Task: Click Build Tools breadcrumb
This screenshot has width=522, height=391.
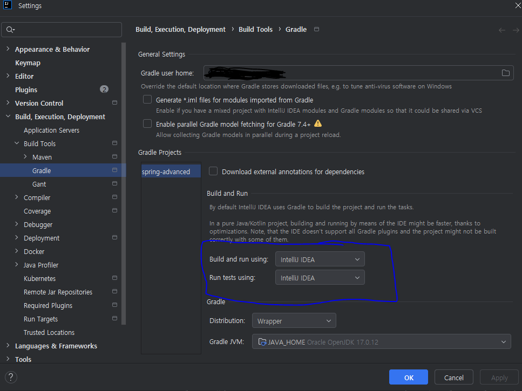Action: coord(255,29)
